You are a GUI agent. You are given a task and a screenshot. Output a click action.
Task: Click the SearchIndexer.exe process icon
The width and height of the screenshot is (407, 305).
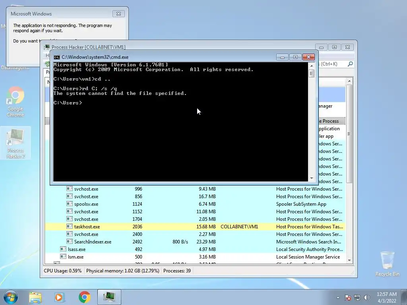click(69, 241)
